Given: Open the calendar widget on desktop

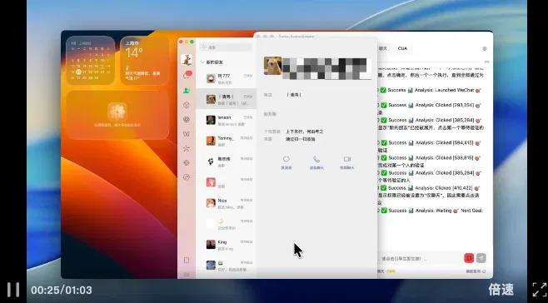Looking at the screenshot, I should coord(91,60).
